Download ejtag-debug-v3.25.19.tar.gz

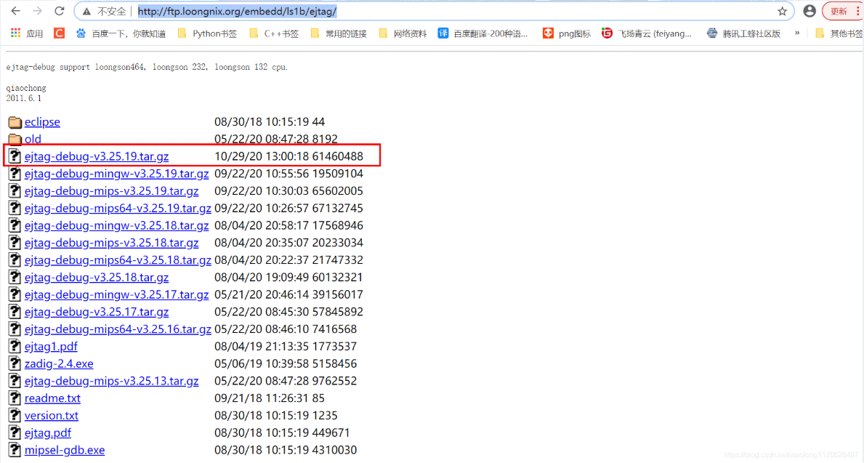(97, 156)
